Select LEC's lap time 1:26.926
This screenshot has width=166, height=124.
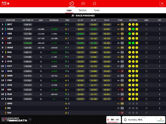point(28,43)
